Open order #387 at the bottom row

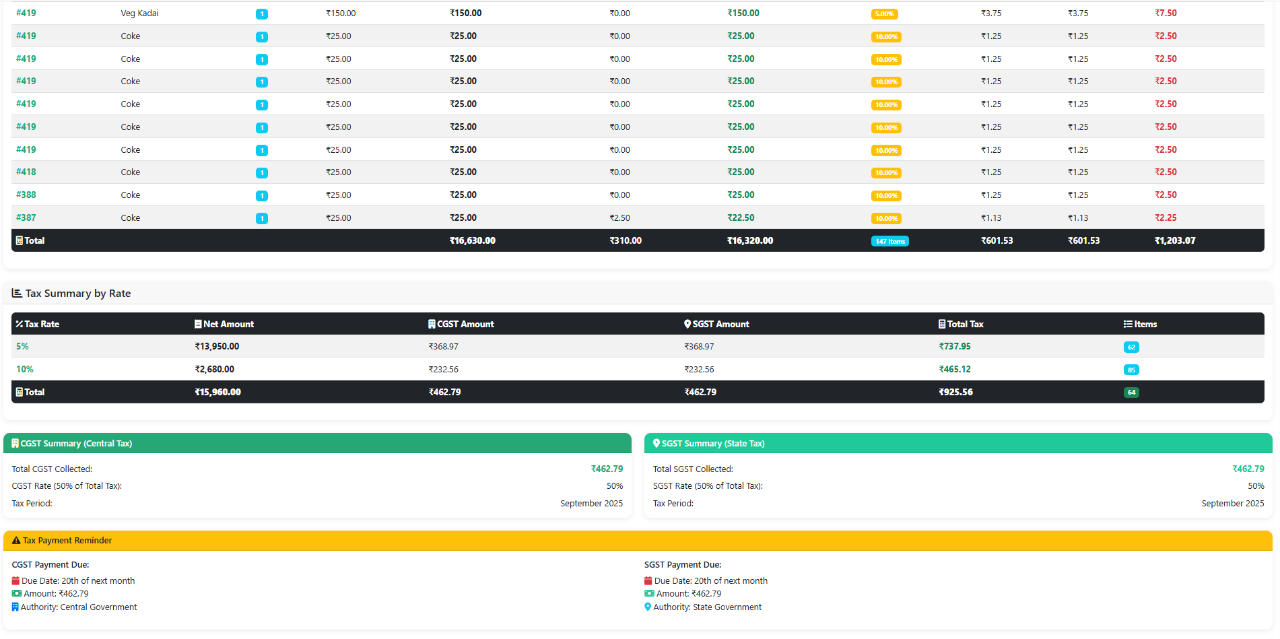pyautogui.click(x=26, y=217)
